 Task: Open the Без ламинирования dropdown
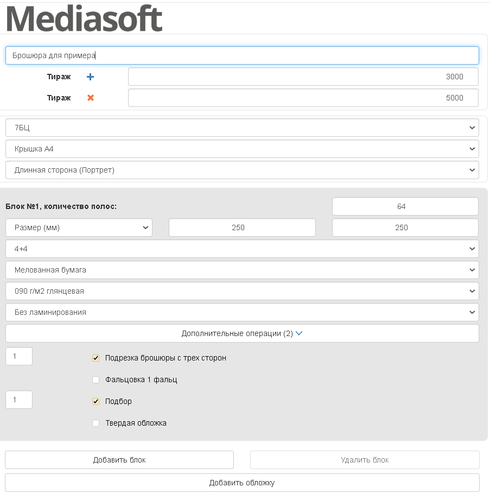[x=243, y=312]
